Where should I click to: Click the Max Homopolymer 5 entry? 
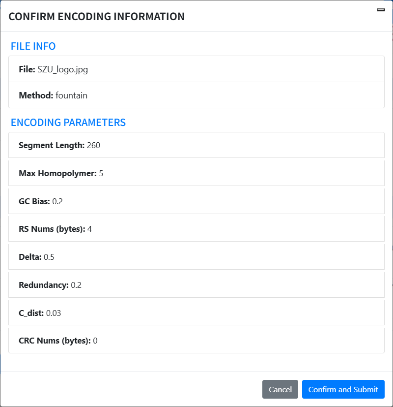(196, 173)
